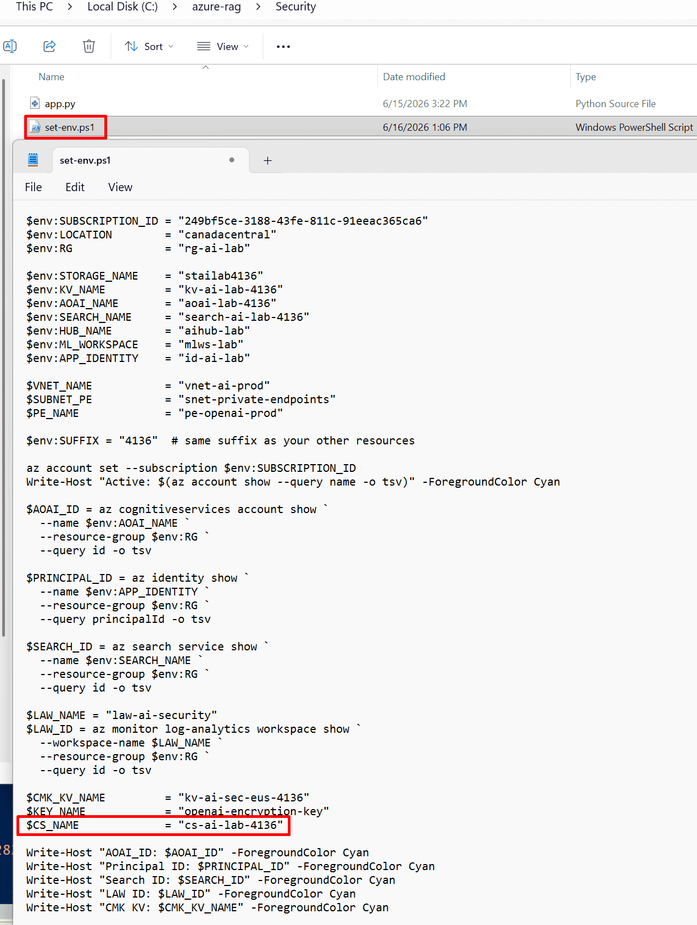The height and width of the screenshot is (925, 697).
Task: Expand the View dropdown in Explorer
Action: pyautogui.click(x=223, y=47)
